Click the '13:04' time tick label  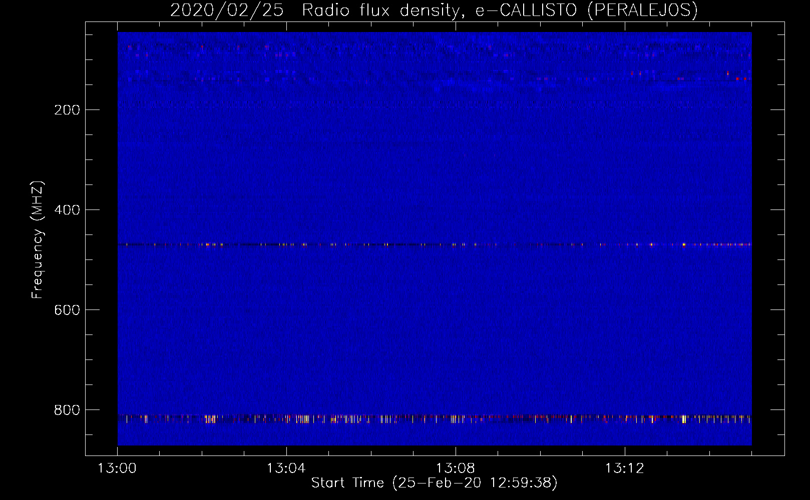tap(286, 468)
